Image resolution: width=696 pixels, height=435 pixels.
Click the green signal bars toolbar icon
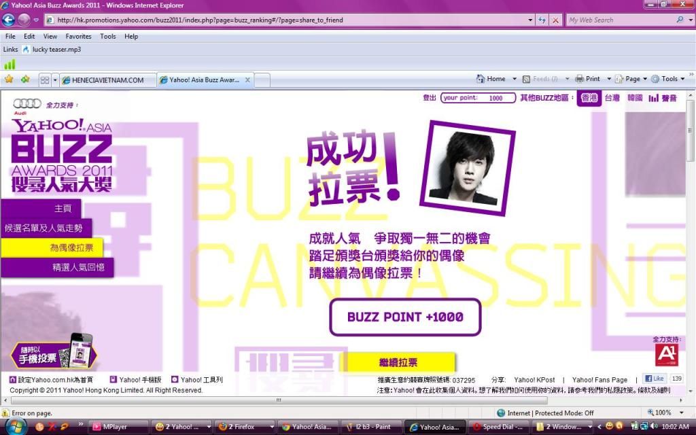[x=10, y=65]
